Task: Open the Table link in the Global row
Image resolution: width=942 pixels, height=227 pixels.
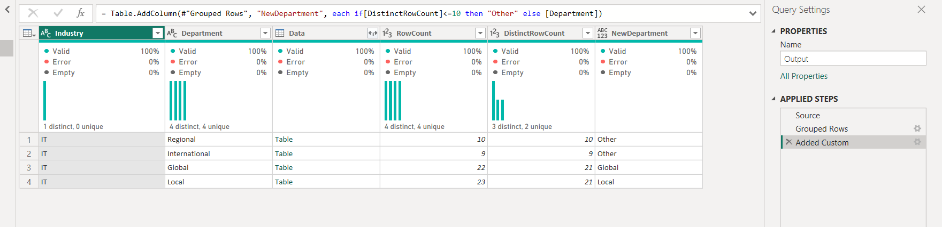Action: (x=284, y=167)
